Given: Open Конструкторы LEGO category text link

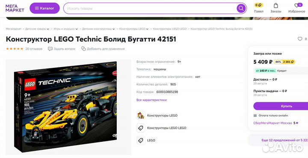Looking at the screenshot, I should point(162,115).
